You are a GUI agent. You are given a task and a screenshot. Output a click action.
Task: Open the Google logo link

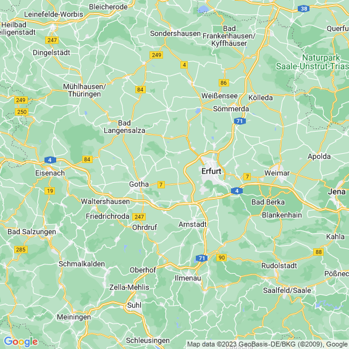[21, 342]
